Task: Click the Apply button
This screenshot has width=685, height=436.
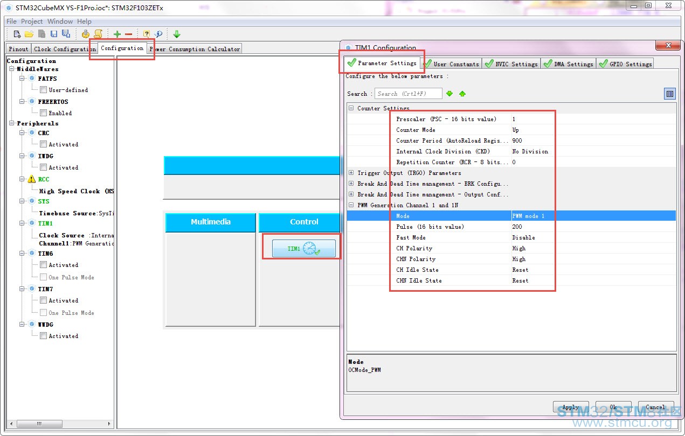Action: 570,407
